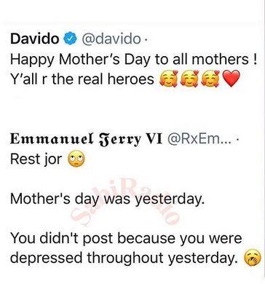Viewport: 265px width, 284px height.
Task: Click the third smiling hearts emoji
Action: coord(211,79)
